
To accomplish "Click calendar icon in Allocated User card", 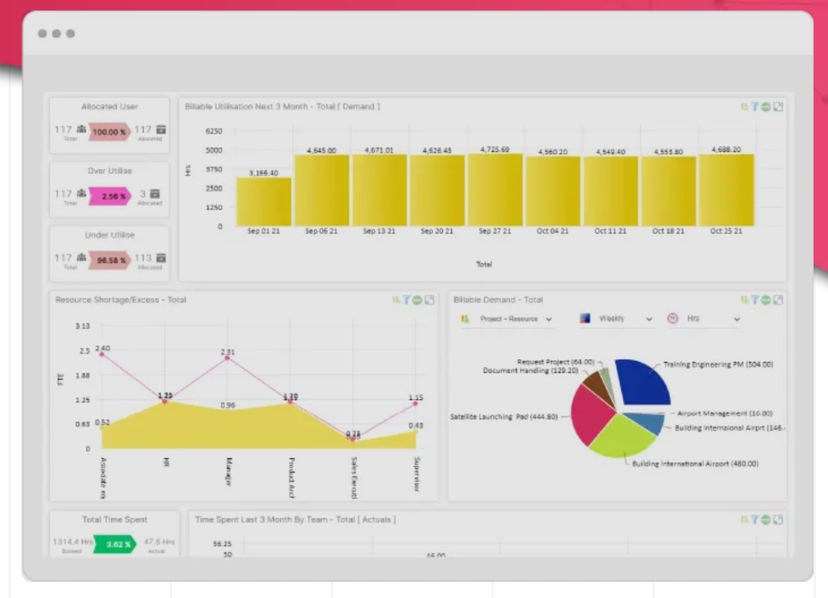I will 161,129.
